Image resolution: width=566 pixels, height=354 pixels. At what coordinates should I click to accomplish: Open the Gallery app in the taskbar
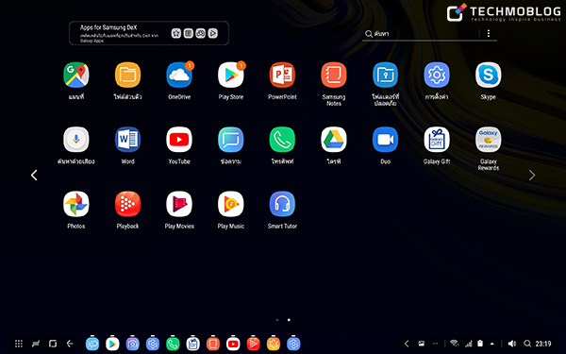[x=274, y=344]
